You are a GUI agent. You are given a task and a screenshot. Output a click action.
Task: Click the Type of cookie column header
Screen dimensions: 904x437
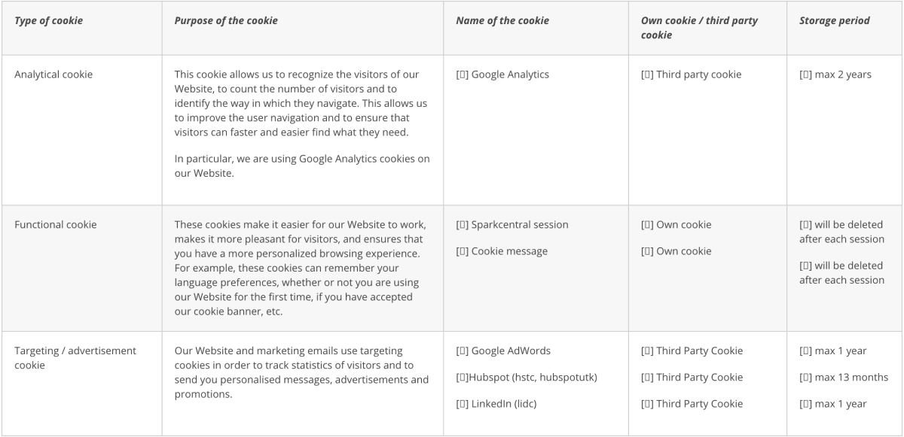[x=48, y=21]
